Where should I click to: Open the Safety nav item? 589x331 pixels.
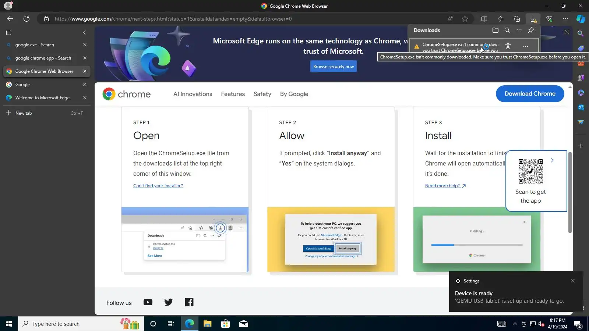point(262,94)
